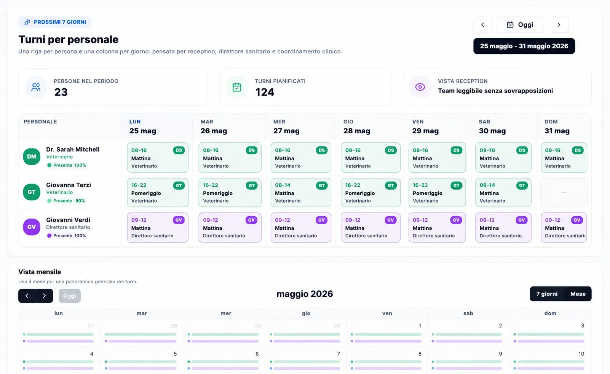Click the Oggi button with calendar icon
Image resolution: width=610 pixels, height=374 pixels.
pyautogui.click(x=520, y=25)
